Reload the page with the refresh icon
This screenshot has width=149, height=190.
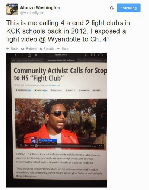(x=86, y=55)
